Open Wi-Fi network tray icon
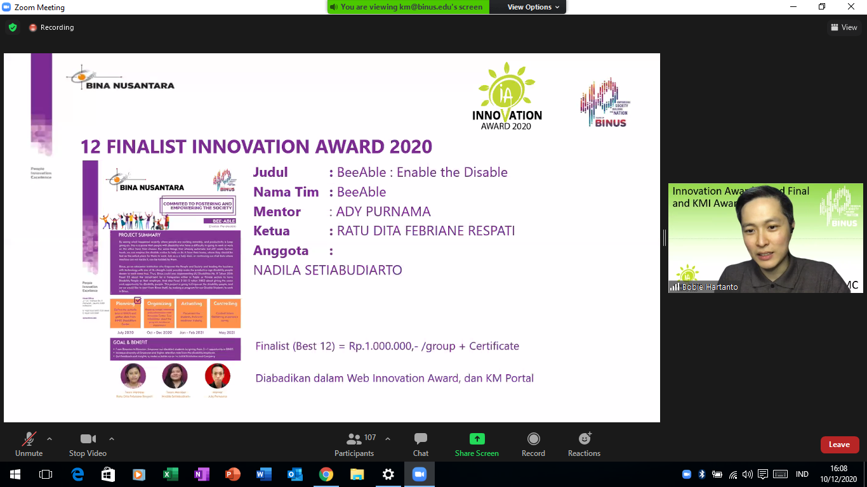The height and width of the screenshot is (487, 867). 733,474
